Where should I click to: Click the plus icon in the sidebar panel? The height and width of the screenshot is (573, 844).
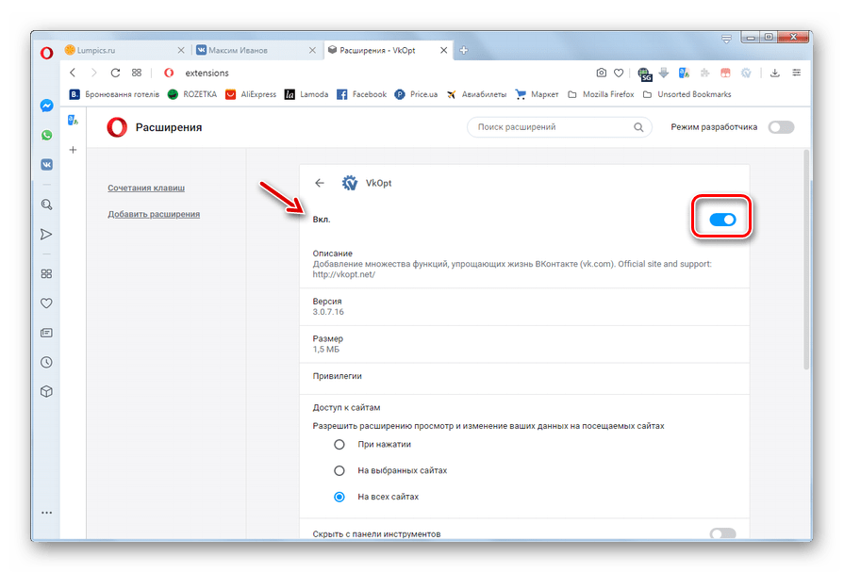click(x=74, y=150)
